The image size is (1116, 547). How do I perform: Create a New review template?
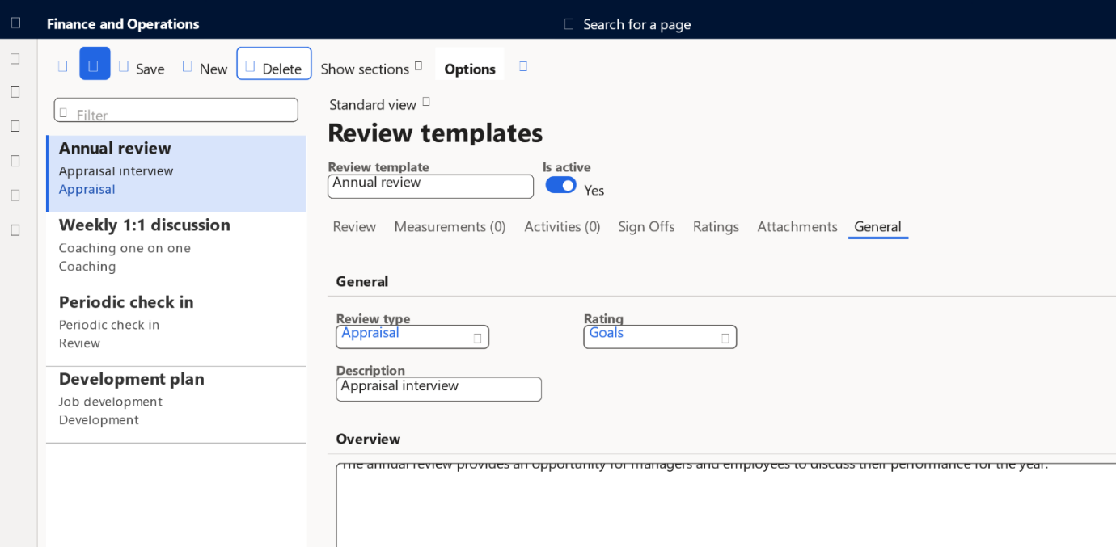(205, 68)
